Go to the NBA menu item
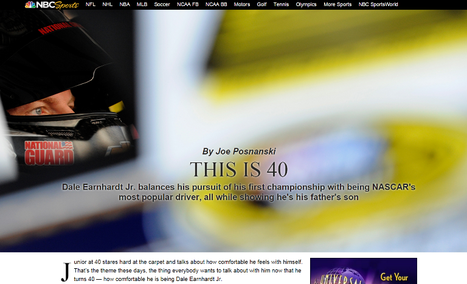The image size is (467, 284). point(125,4)
